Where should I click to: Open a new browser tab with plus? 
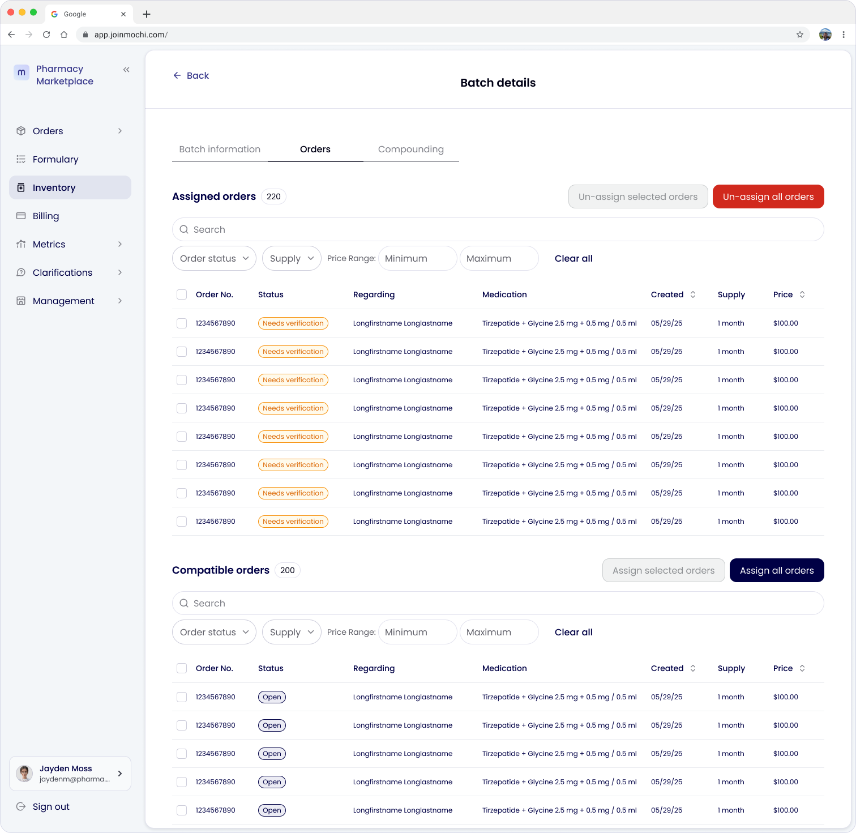[x=147, y=14]
